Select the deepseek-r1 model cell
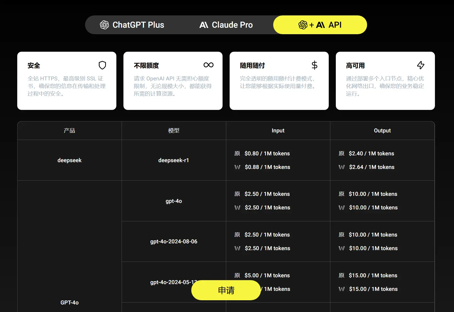 click(x=174, y=160)
